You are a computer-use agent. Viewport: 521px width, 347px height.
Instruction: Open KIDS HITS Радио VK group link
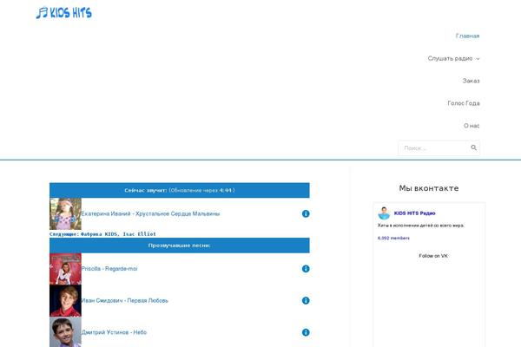point(414,213)
